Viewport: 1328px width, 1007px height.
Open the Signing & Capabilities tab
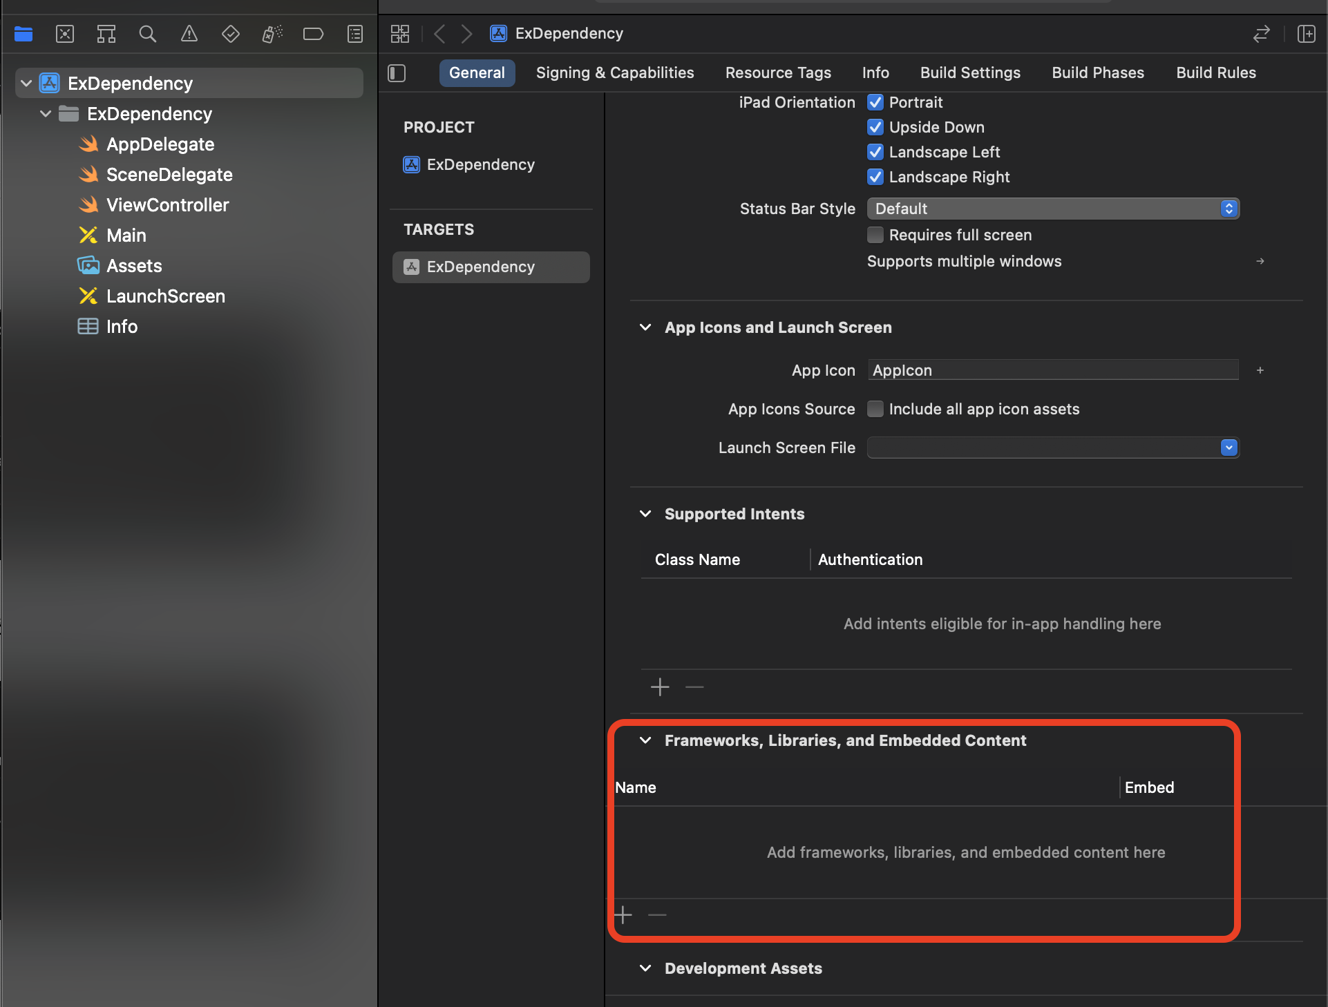point(614,73)
